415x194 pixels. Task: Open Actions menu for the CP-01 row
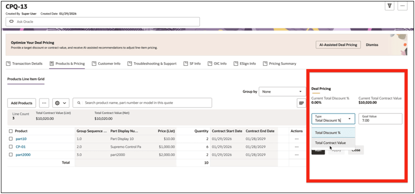[297, 147]
